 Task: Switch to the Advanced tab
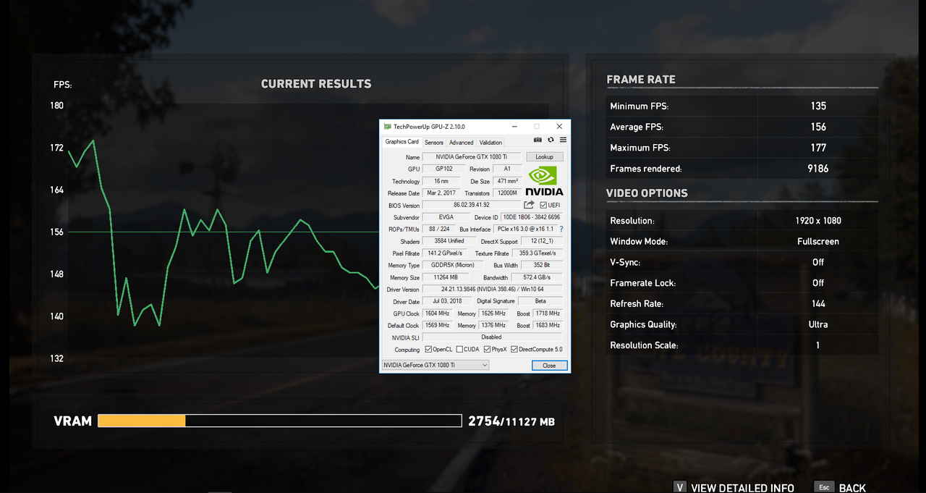click(461, 143)
